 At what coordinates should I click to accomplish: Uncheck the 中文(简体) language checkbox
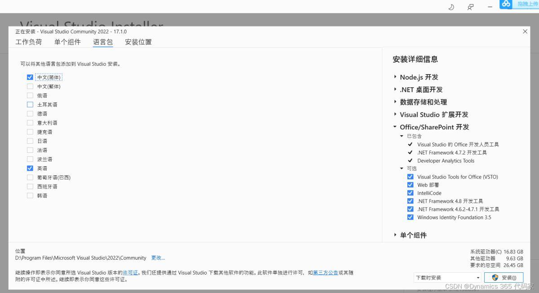(x=30, y=77)
